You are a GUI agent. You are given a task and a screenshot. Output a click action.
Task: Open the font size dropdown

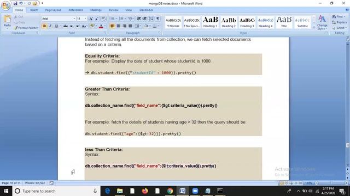coord(85,19)
